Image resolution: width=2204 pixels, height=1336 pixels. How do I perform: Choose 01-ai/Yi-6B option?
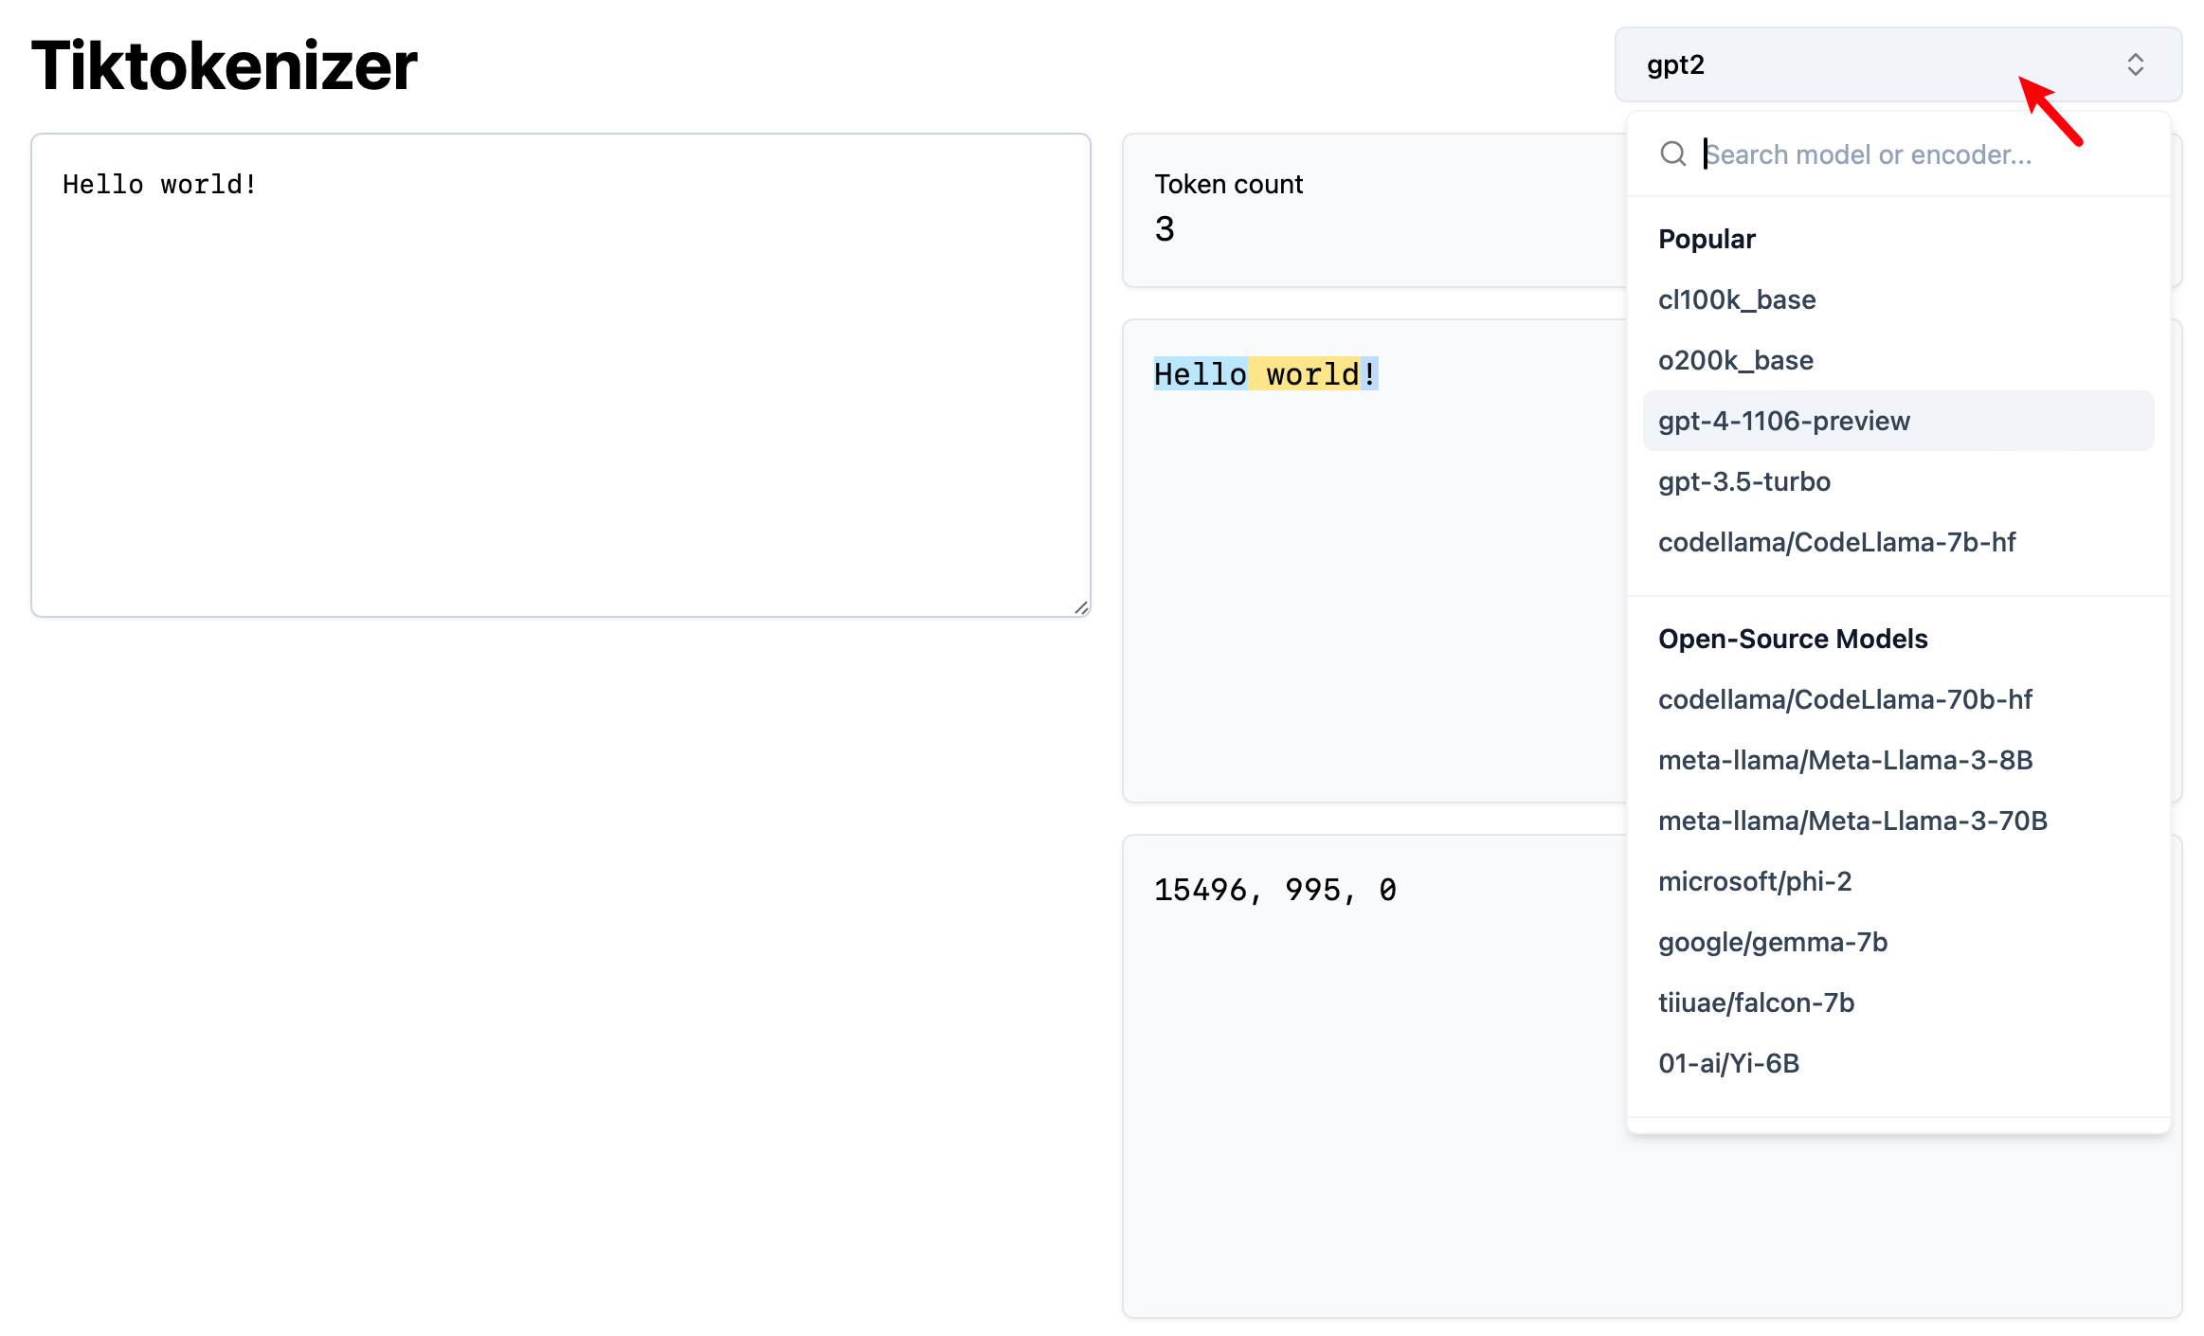[x=1728, y=1063]
